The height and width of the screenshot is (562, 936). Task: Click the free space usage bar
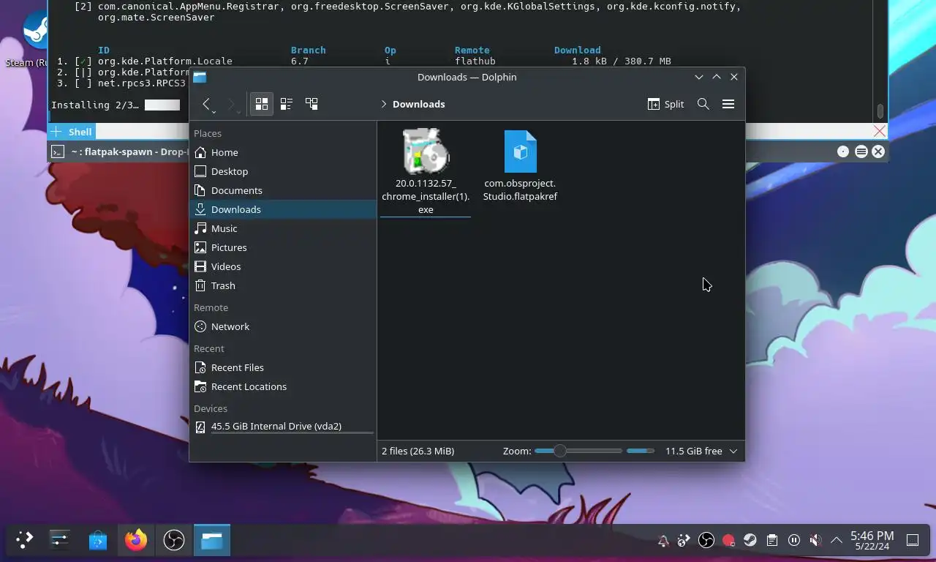(641, 451)
